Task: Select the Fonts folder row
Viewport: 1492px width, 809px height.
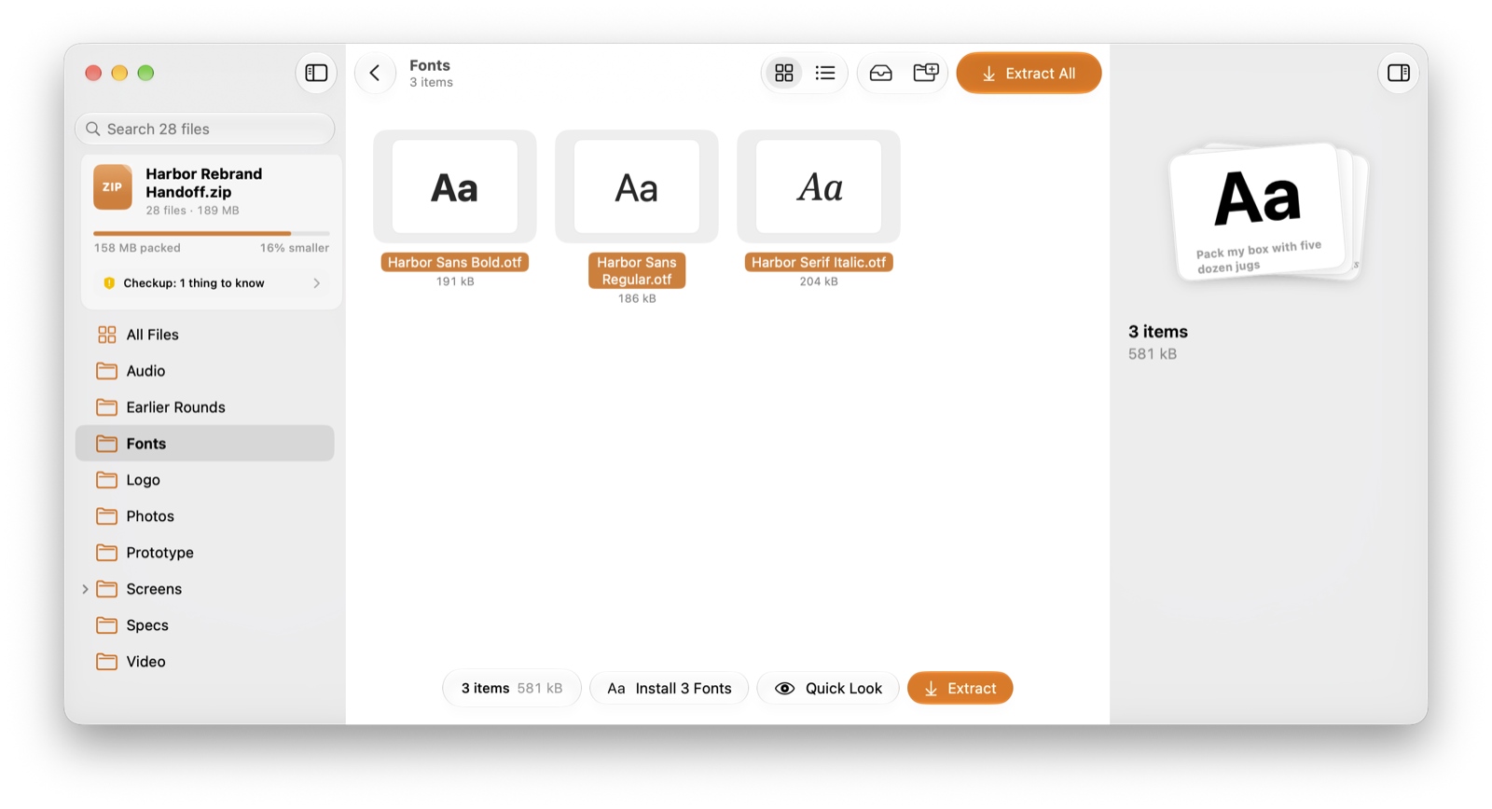Action: [204, 444]
